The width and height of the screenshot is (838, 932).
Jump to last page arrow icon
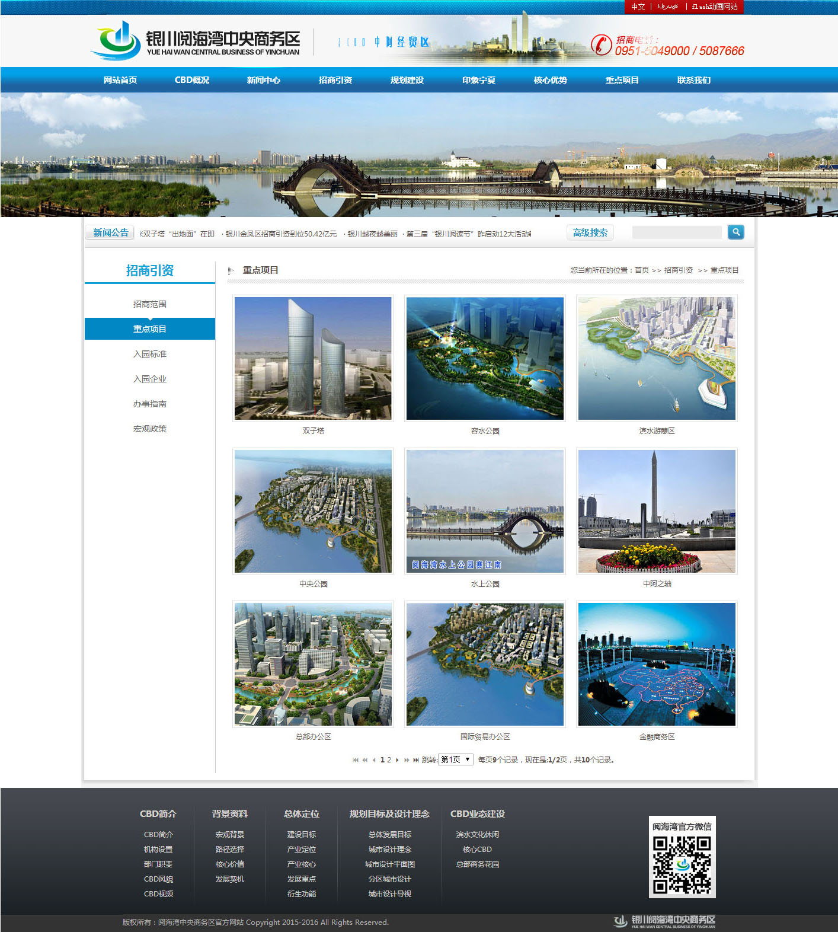416,760
